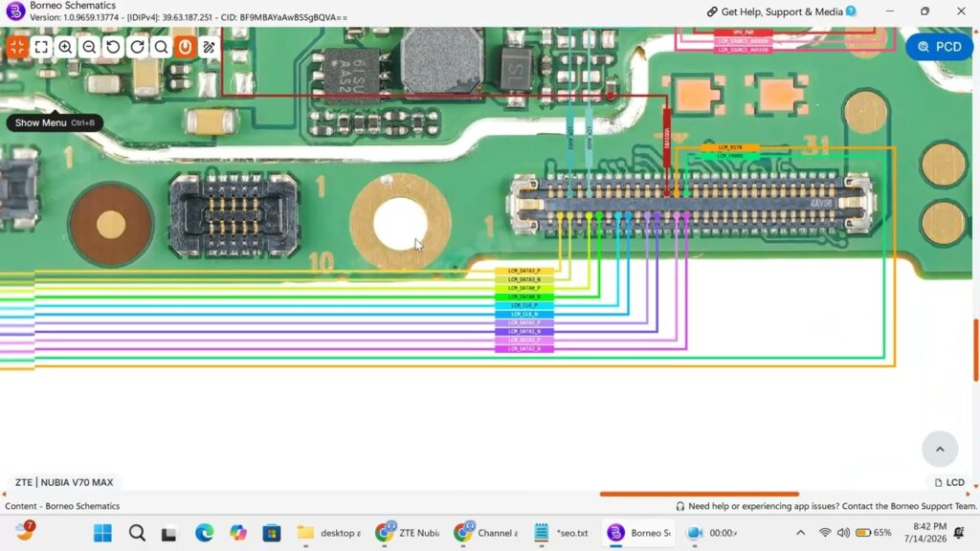Open the notification bell icon
980x551 pixels.
pos(959,533)
